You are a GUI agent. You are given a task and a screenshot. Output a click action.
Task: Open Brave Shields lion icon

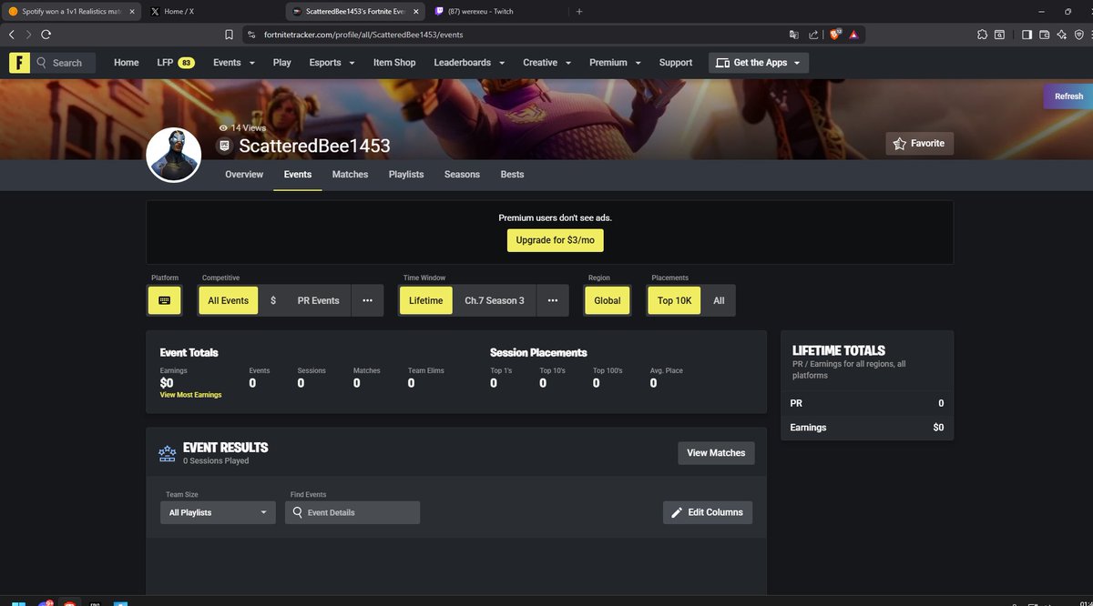835,34
